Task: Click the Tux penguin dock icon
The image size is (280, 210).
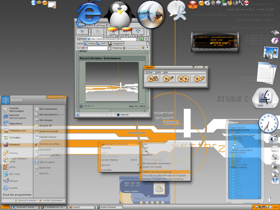Action: point(119,16)
